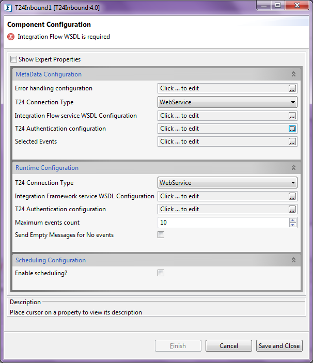The image size is (313, 363).
Task: Select the Error handling configuration label
Action: 54,88
